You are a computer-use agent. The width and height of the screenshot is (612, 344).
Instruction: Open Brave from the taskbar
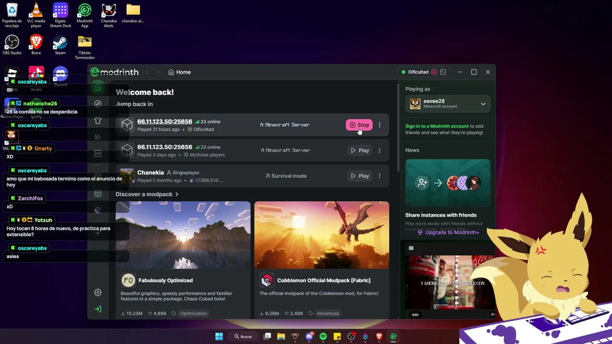point(379,336)
